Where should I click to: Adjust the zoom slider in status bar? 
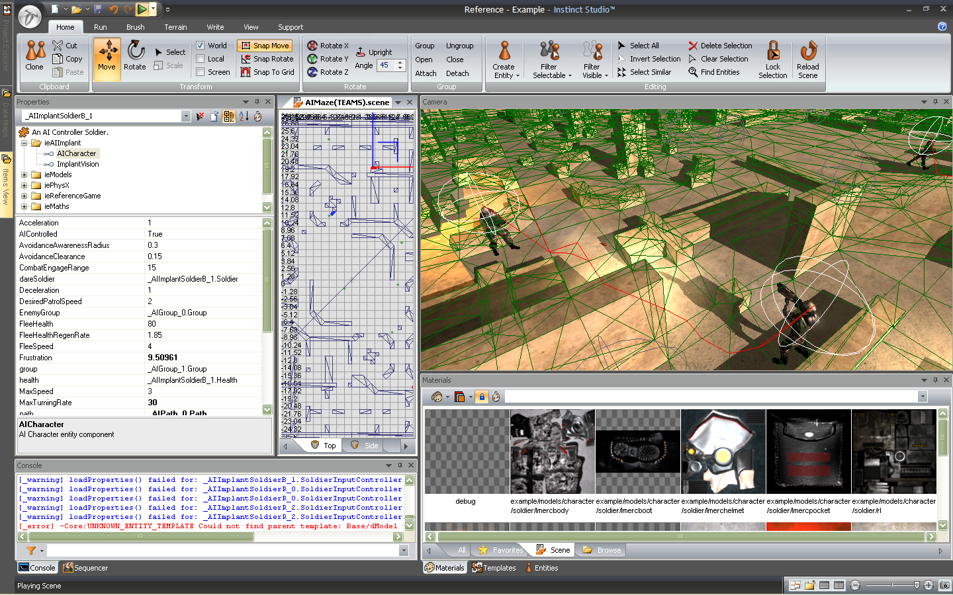click(916, 585)
